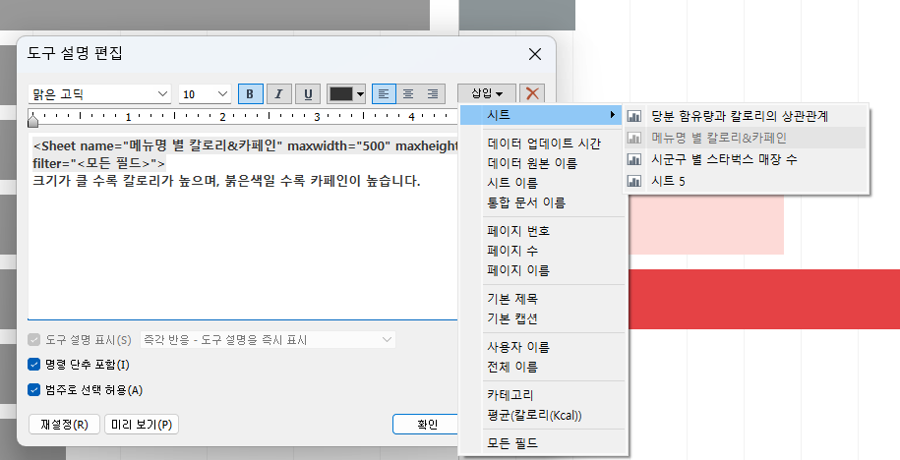Insert 평균(칼로리(Kcal)) field
Viewport: 900px width, 460px height.
[x=534, y=415]
